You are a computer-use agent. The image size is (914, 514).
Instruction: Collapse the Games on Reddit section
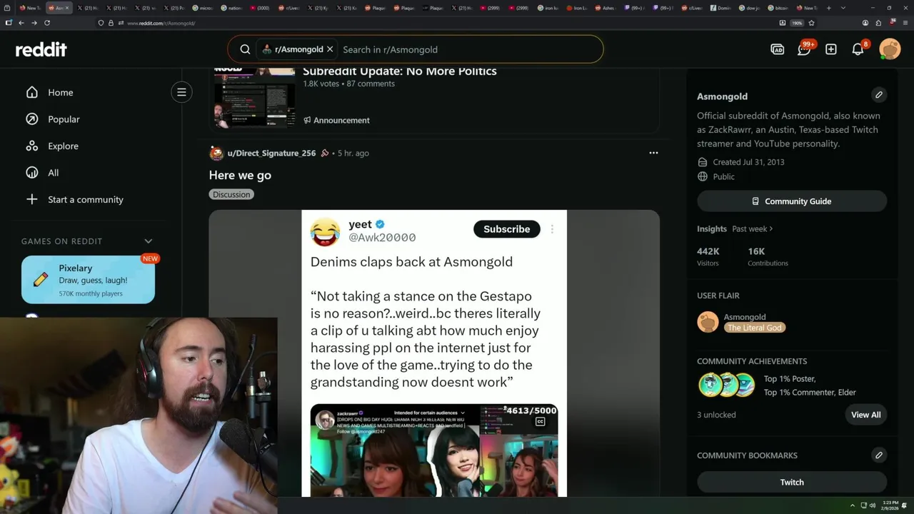(x=149, y=241)
